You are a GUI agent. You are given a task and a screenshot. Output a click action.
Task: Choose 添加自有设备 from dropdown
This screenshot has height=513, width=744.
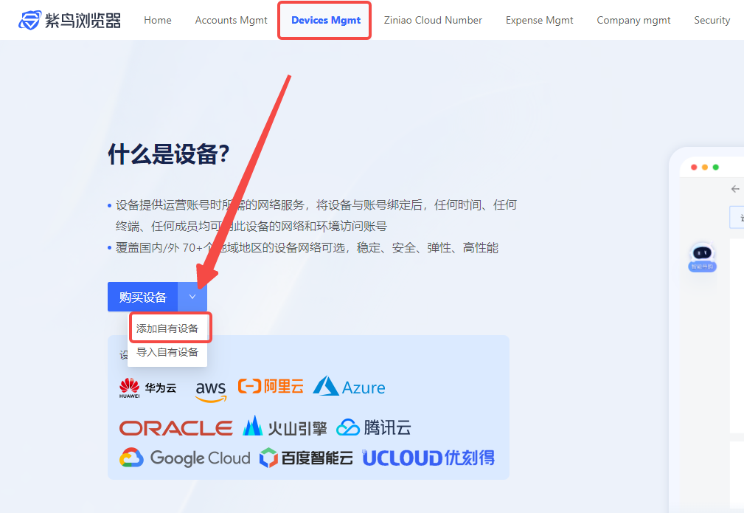167,328
